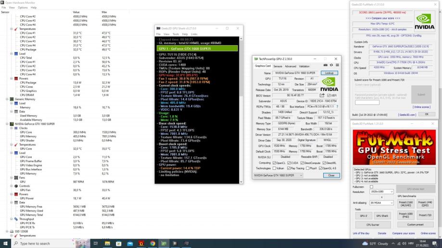This screenshot has width=442, height=248.
Task: Collapse the Throughput node in hardware monitor
Action: pos(12,219)
